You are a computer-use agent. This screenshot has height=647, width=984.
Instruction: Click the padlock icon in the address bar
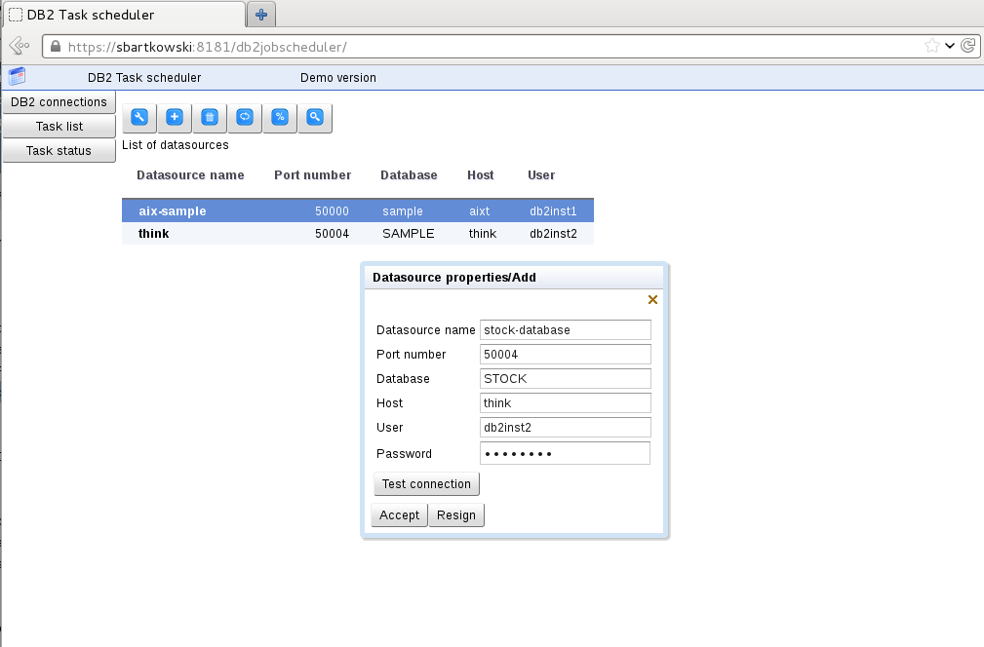[x=56, y=45]
